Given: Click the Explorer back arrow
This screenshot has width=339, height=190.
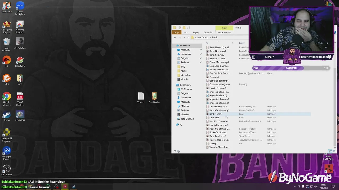Looking at the screenshot, I should pyautogui.click(x=175, y=37).
